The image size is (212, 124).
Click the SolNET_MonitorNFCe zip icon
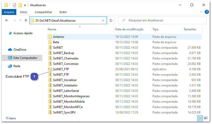pos(50,107)
